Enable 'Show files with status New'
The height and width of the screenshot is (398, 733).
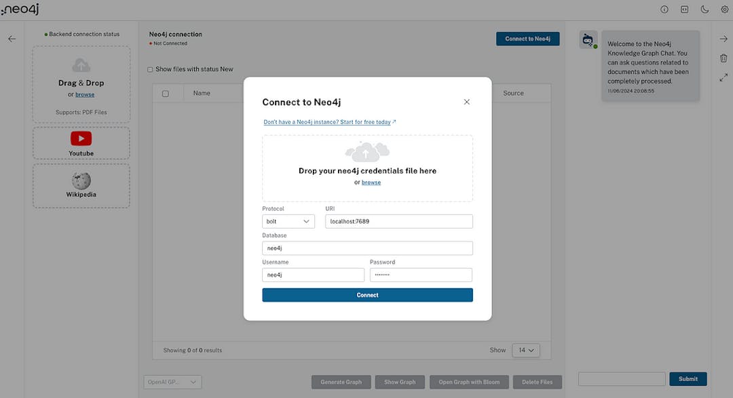[150, 68]
